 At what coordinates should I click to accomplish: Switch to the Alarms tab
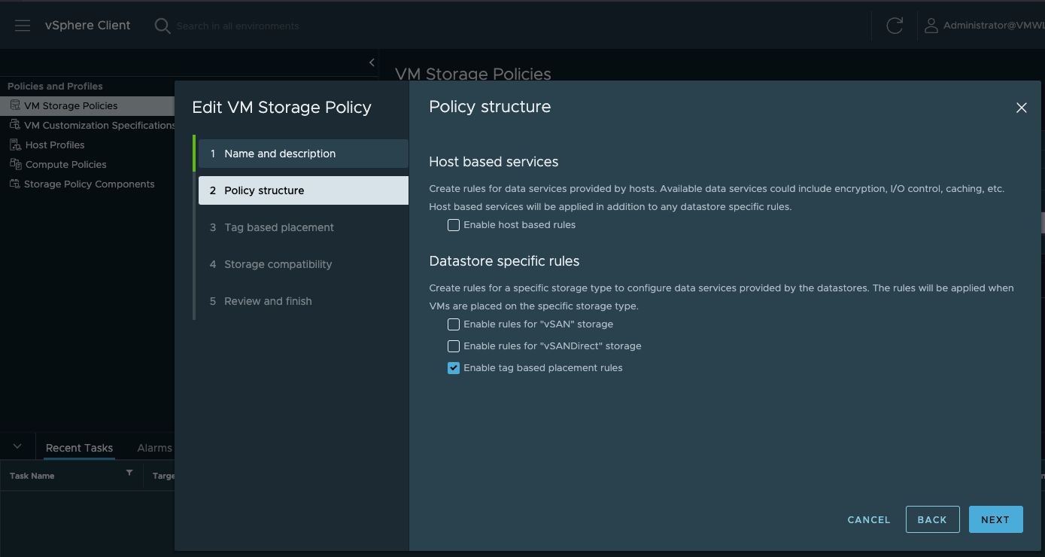tap(154, 448)
